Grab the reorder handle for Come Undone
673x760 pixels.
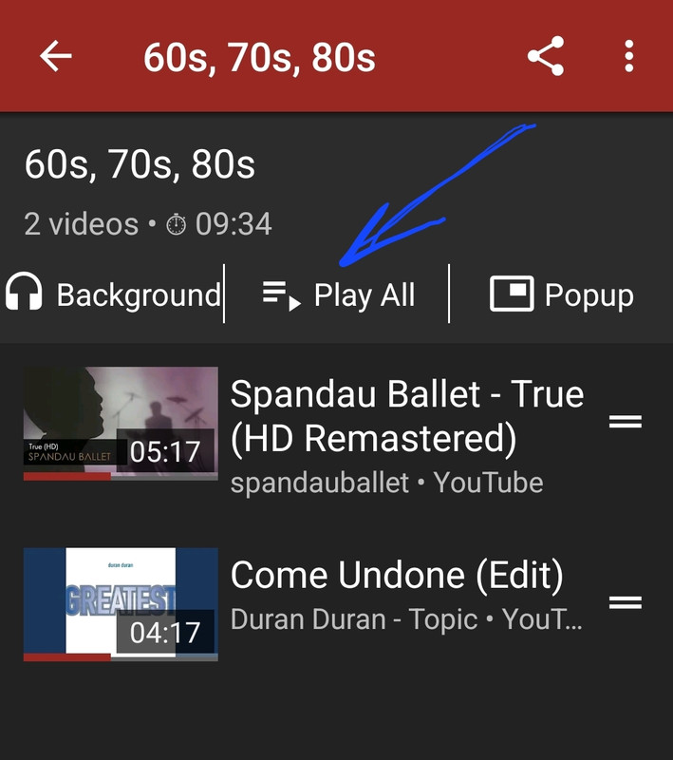626,603
